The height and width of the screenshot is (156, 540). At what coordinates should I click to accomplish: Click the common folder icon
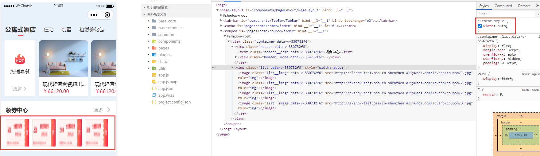click(154, 34)
